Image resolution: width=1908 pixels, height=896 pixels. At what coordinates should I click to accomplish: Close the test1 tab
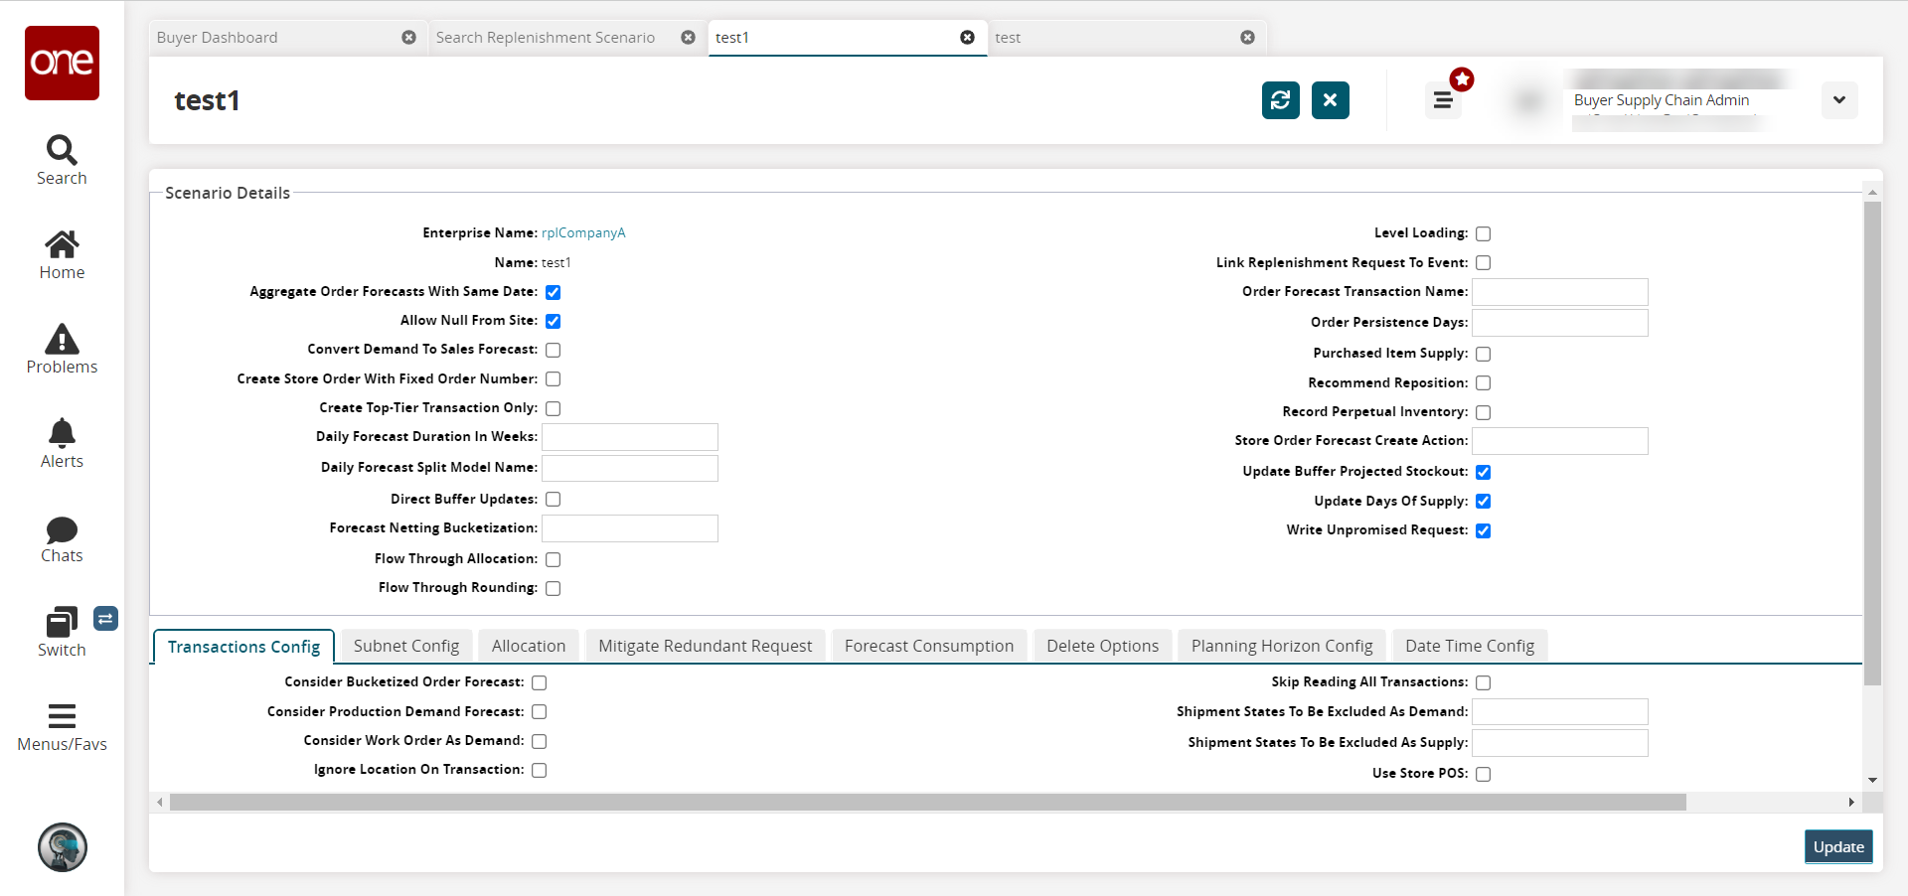967,38
